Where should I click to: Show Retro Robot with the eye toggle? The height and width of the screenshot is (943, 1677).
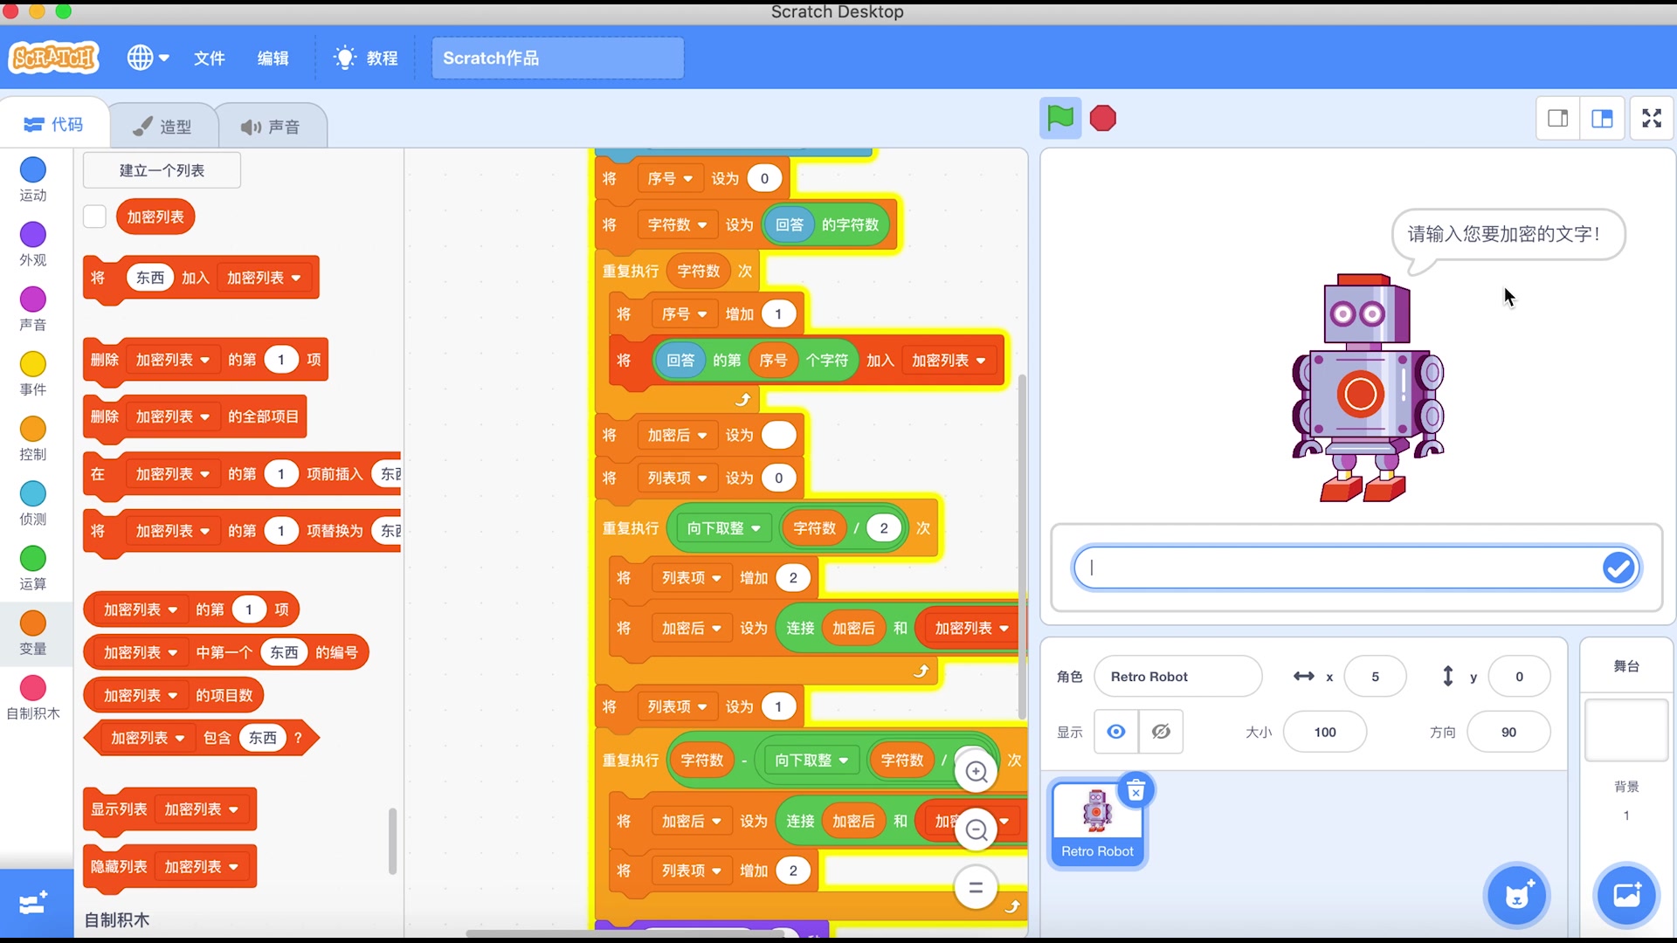pyautogui.click(x=1115, y=732)
